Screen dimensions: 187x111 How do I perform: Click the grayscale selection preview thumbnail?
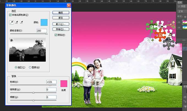click(x=28, y=50)
